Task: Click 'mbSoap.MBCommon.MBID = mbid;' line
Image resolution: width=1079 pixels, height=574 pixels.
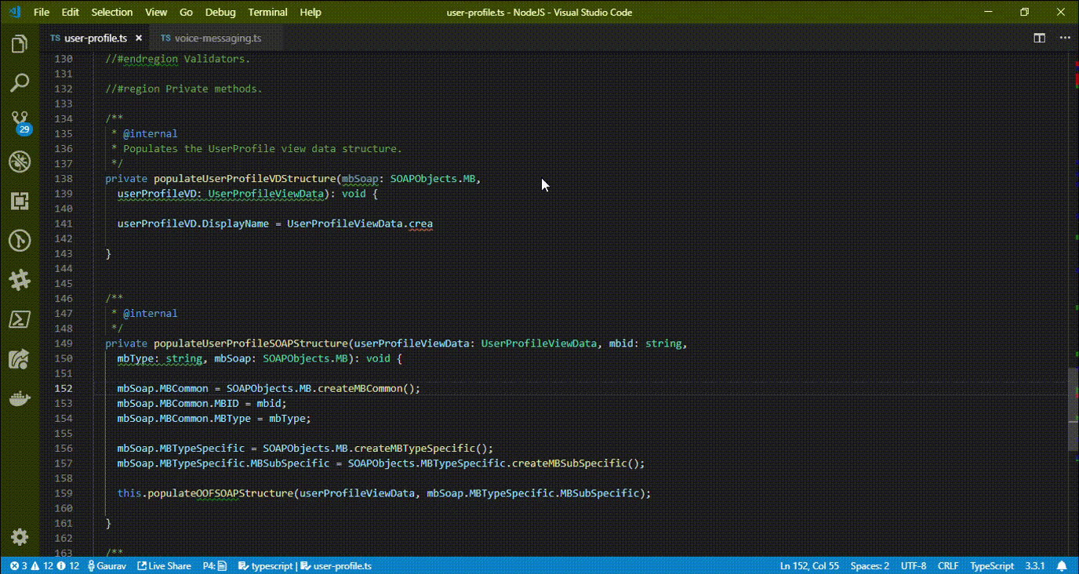Action: click(202, 403)
